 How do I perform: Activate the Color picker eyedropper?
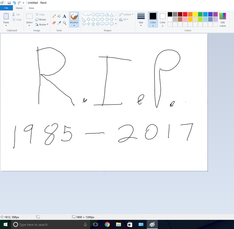click(x=59, y=23)
